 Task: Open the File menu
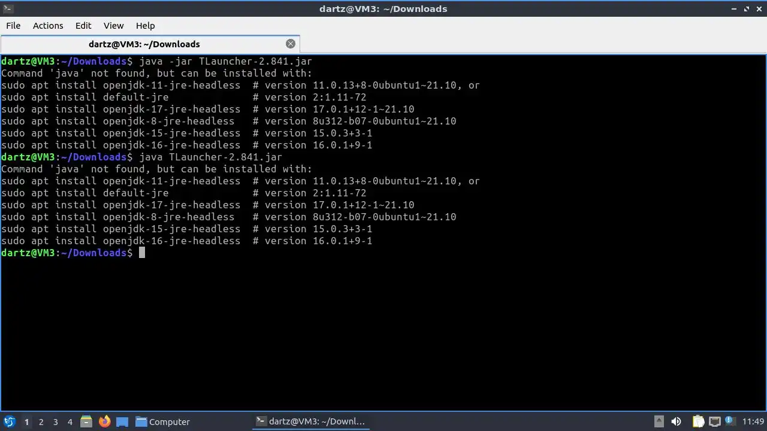(x=13, y=26)
